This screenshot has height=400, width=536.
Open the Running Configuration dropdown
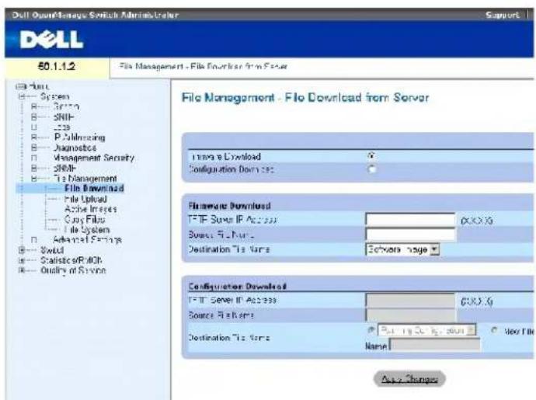pos(426,330)
